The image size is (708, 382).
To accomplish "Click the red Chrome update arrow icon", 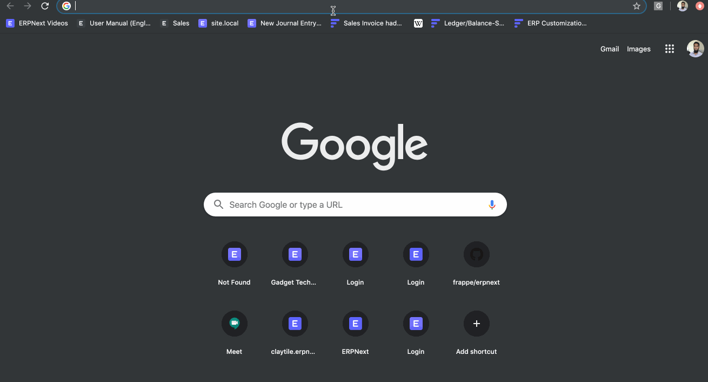I will tap(700, 6).
